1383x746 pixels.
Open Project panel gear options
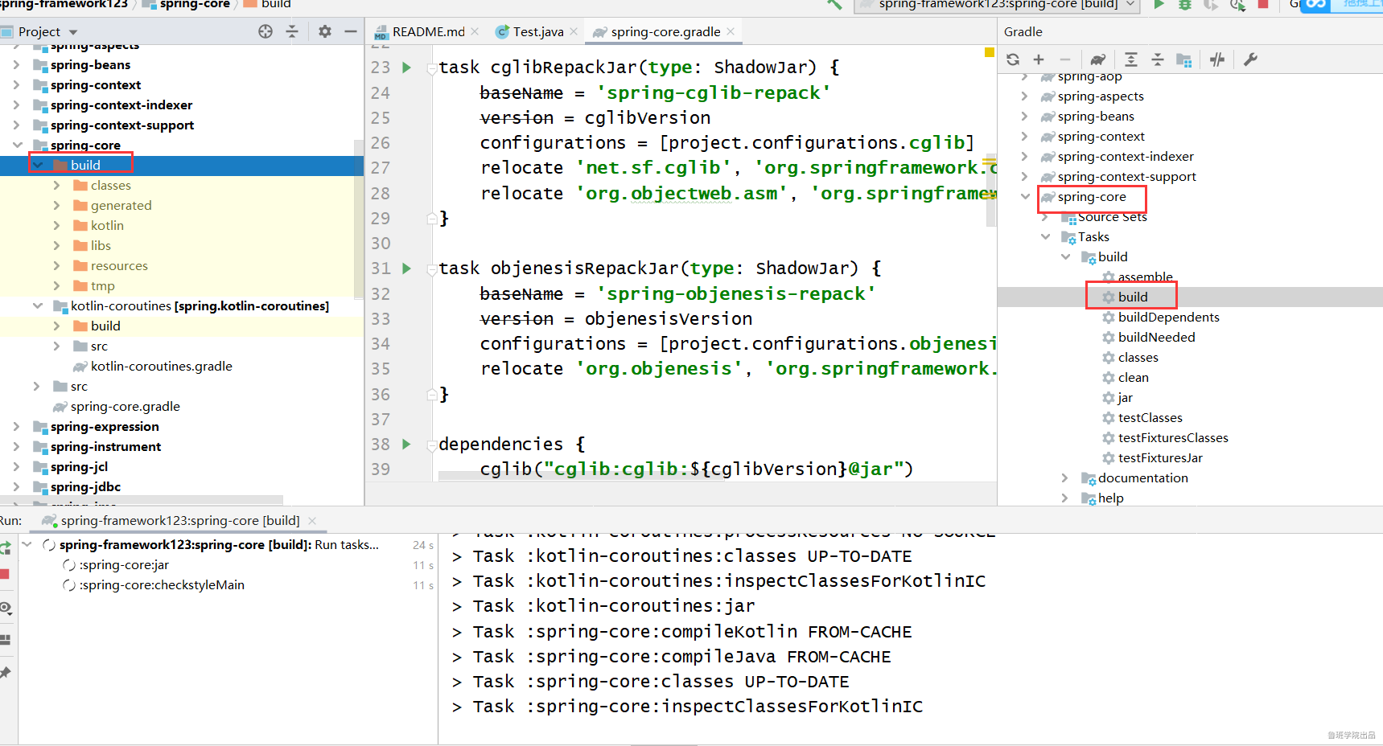coord(325,31)
